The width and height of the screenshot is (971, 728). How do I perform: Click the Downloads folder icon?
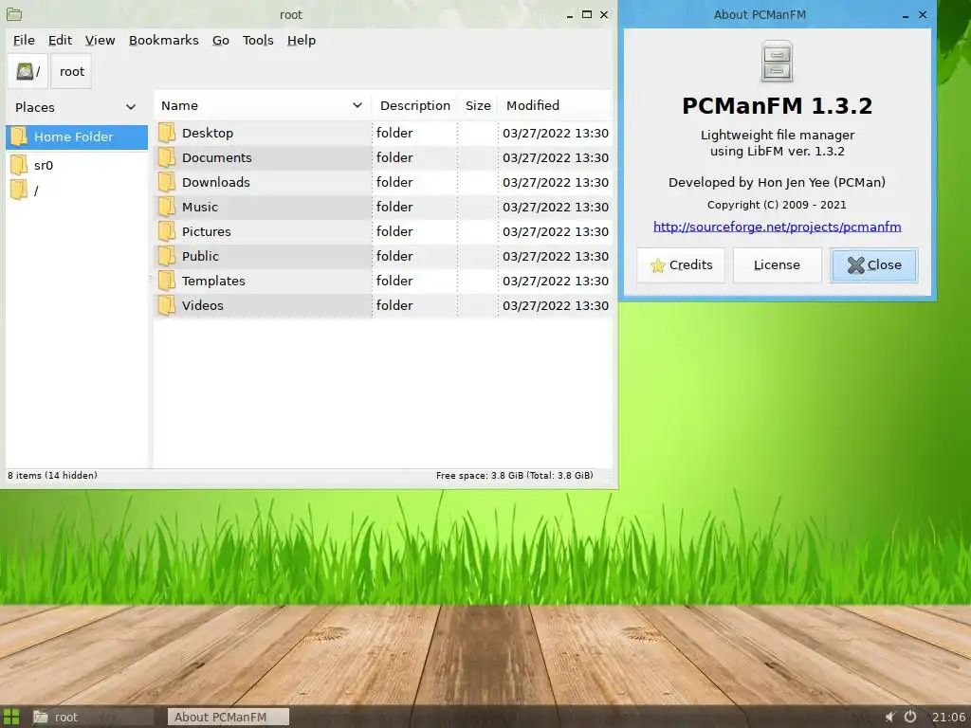pos(167,182)
